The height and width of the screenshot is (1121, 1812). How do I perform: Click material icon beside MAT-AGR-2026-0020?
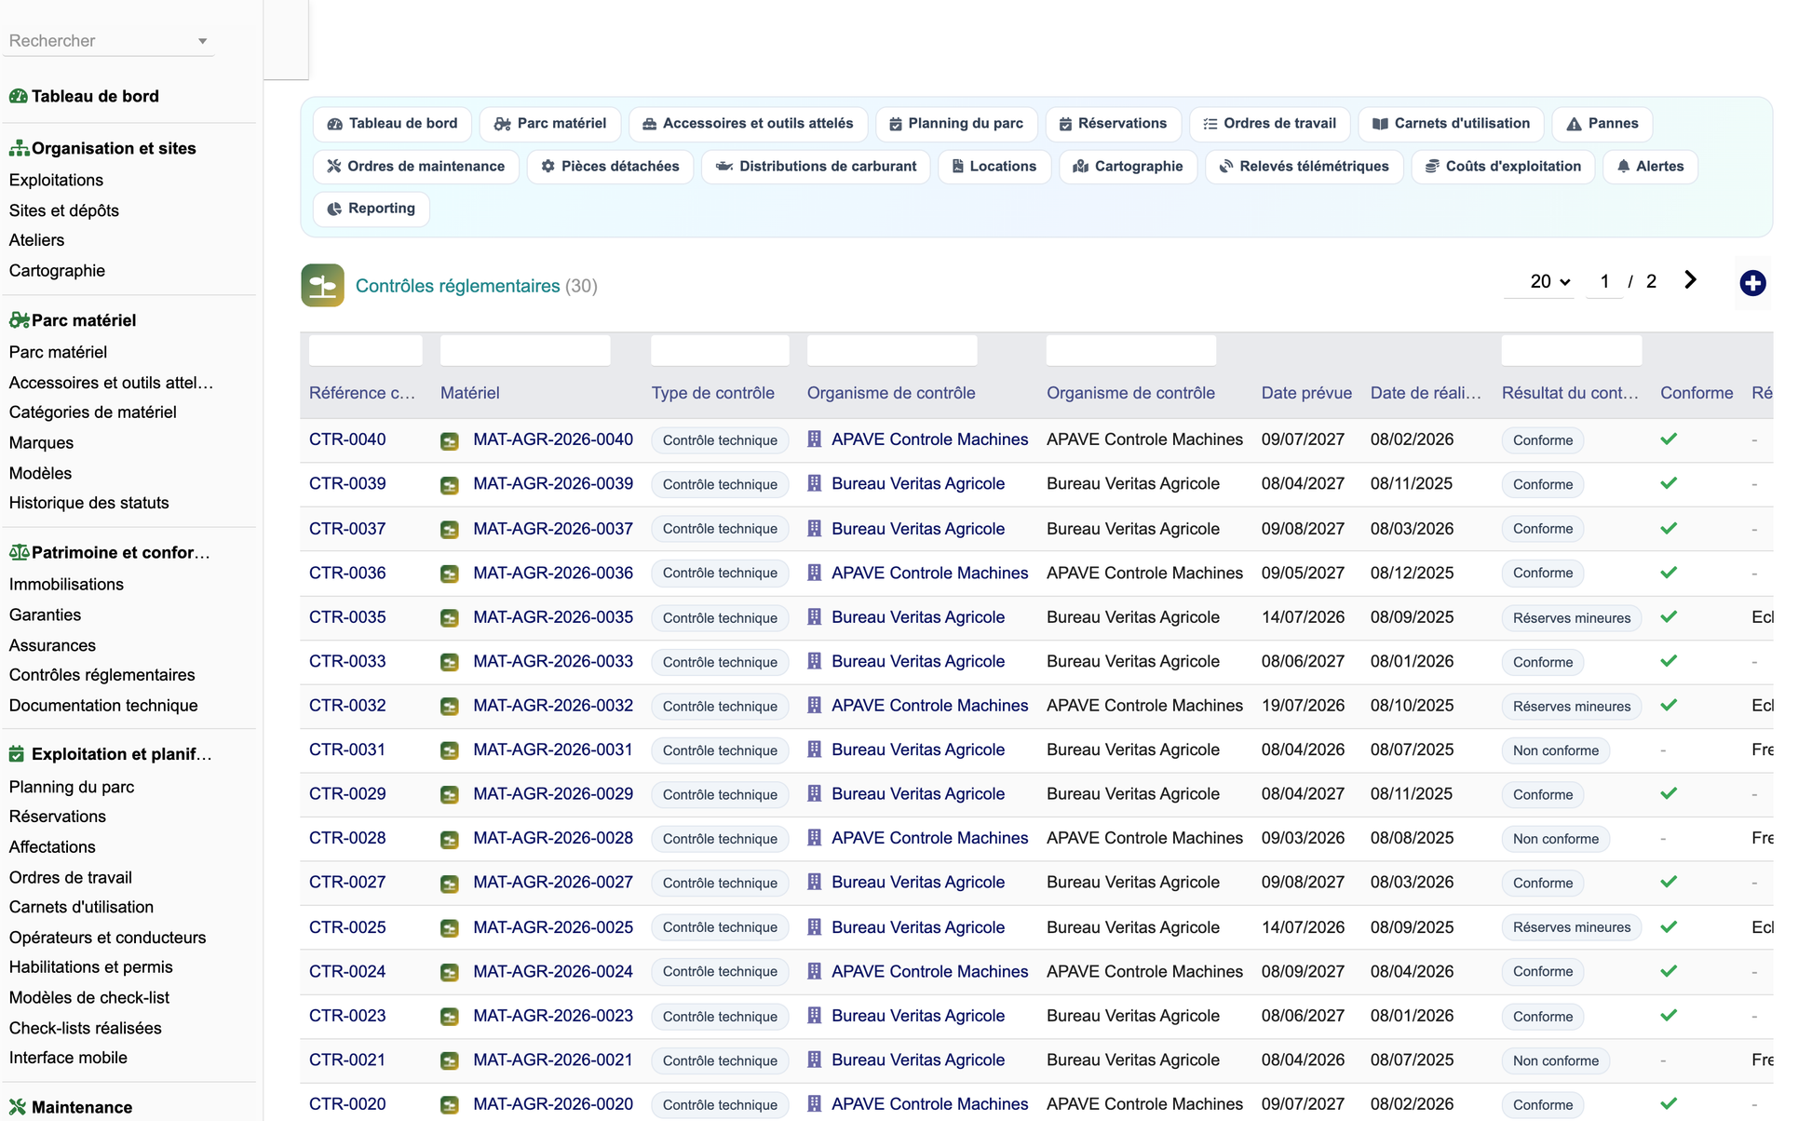(450, 1105)
